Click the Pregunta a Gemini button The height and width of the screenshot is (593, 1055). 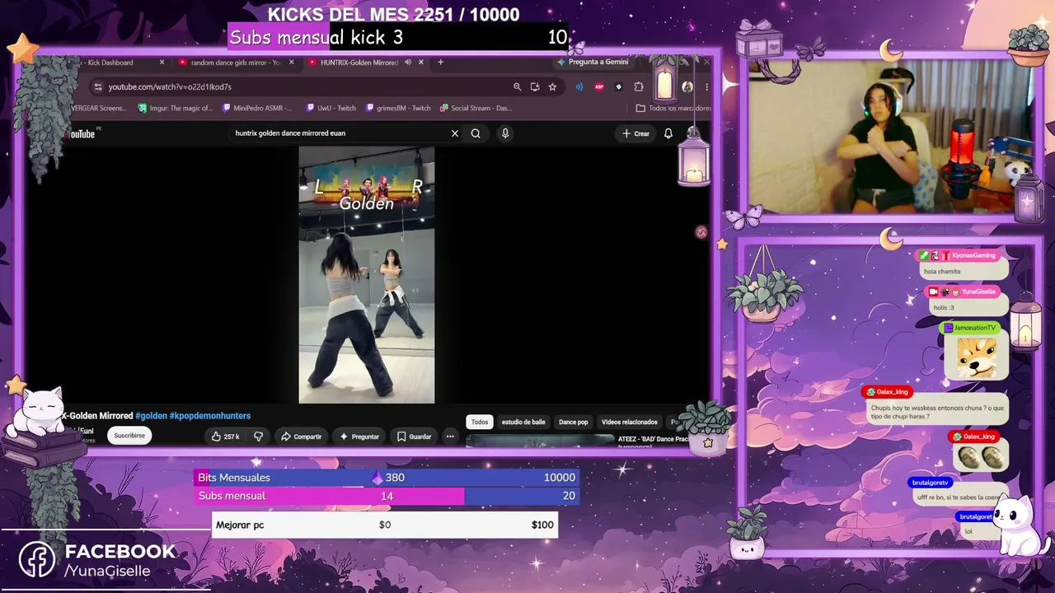tap(593, 62)
